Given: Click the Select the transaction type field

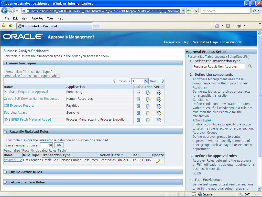Looking at the screenshot, I should tap(219, 66).
